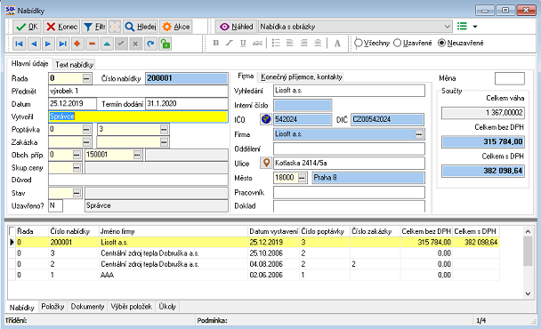
Task: Toggle italic text formatting
Action: 230,43
